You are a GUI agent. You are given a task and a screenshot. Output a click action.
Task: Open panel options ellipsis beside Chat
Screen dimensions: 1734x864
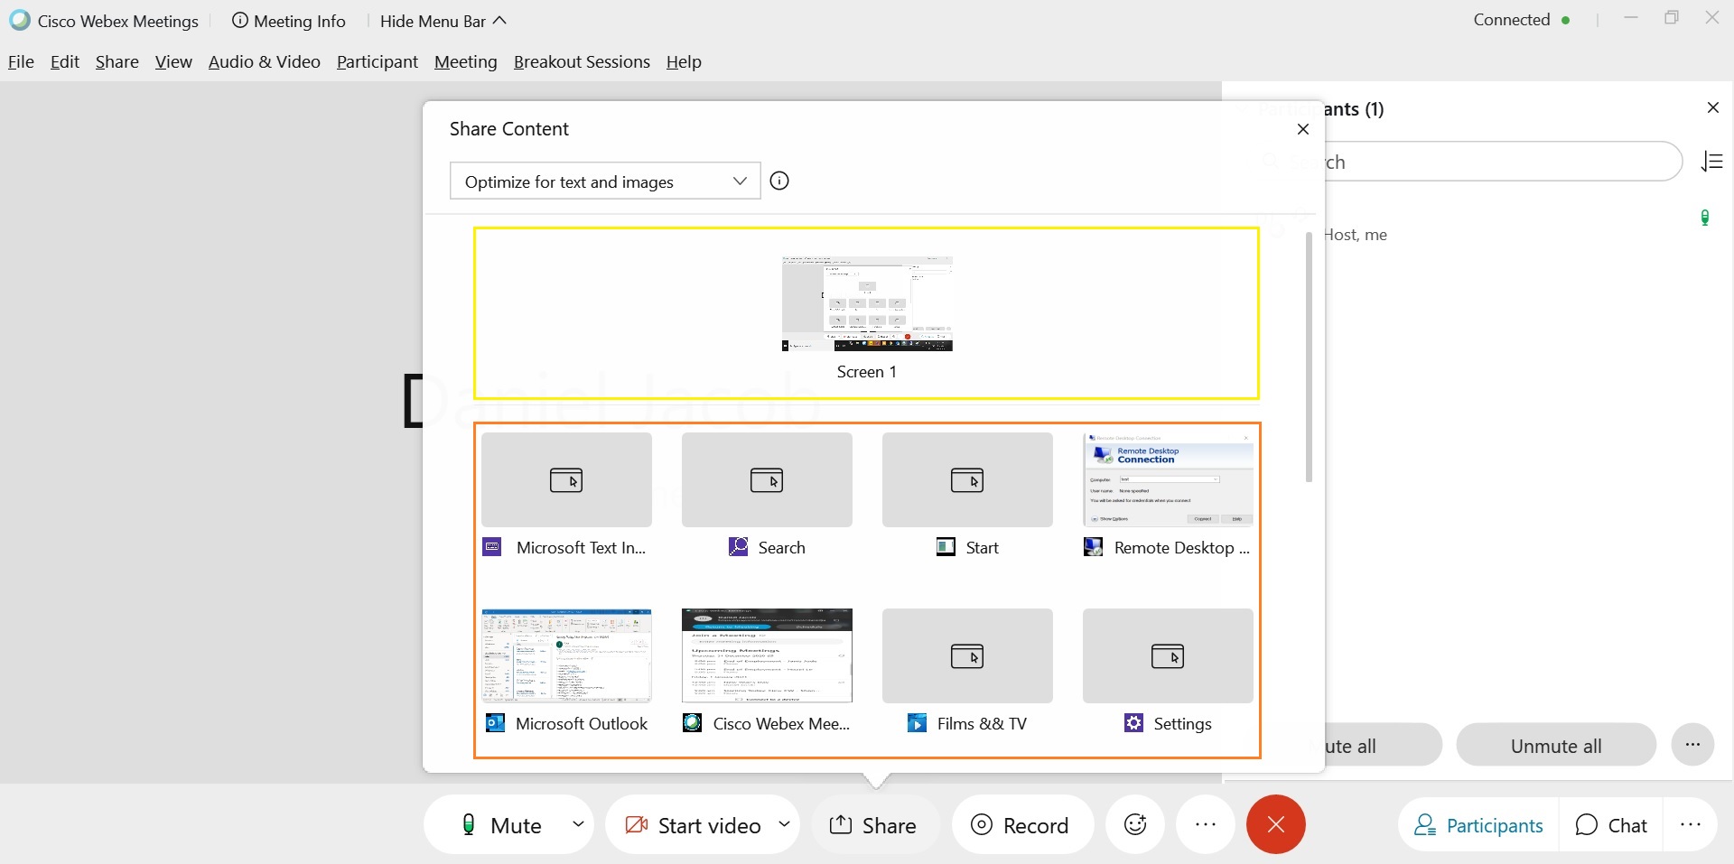tap(1691, 824)
